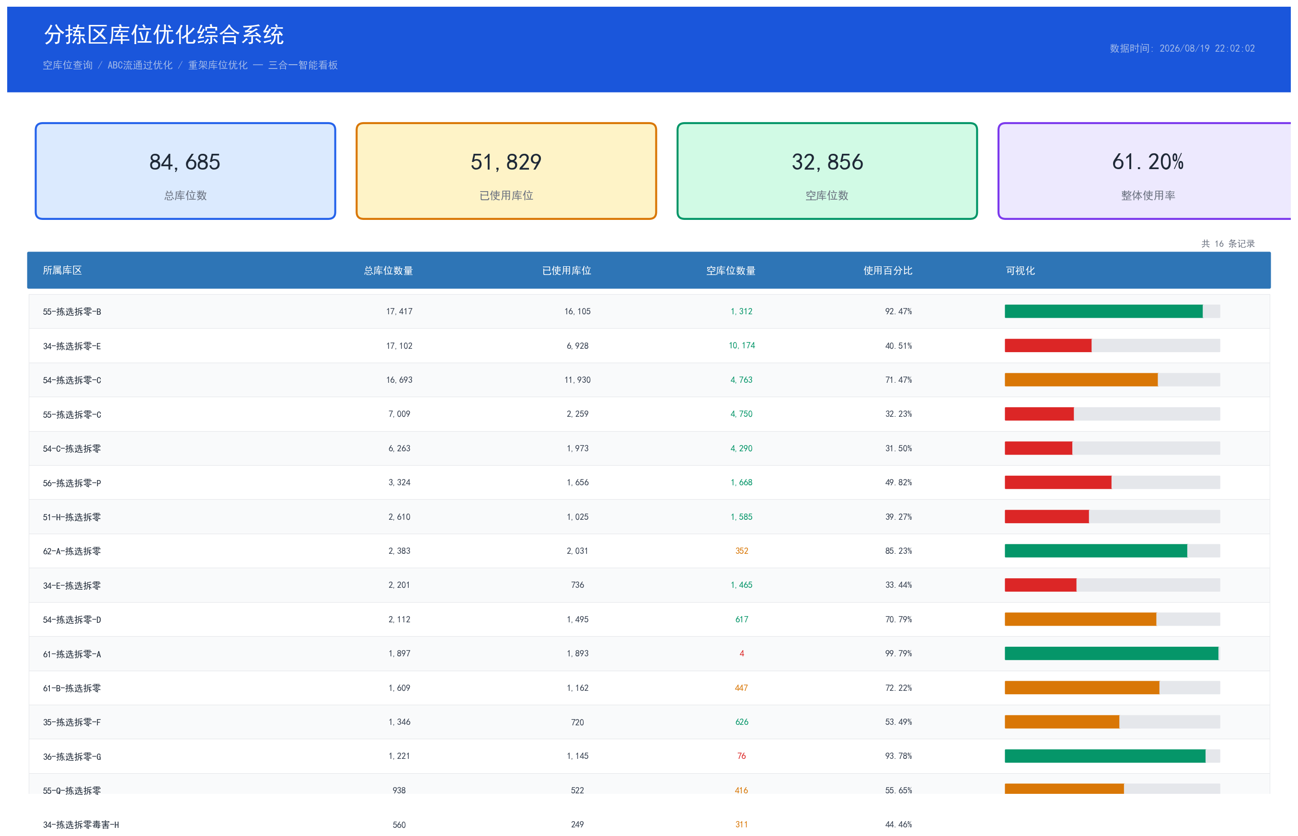
Task: Click the used value 1,495
Action: [x=577, y=619]
